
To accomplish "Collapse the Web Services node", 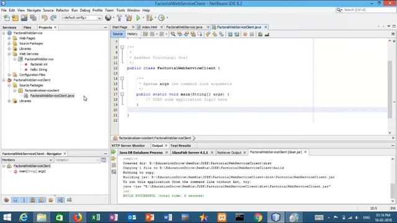I will point(9,54).
